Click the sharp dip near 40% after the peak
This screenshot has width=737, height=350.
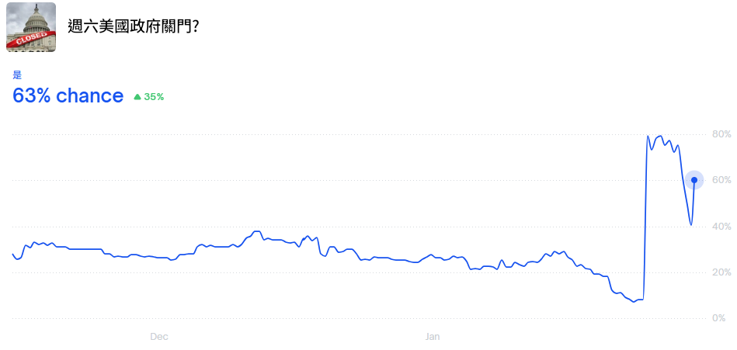coord(690,225)
